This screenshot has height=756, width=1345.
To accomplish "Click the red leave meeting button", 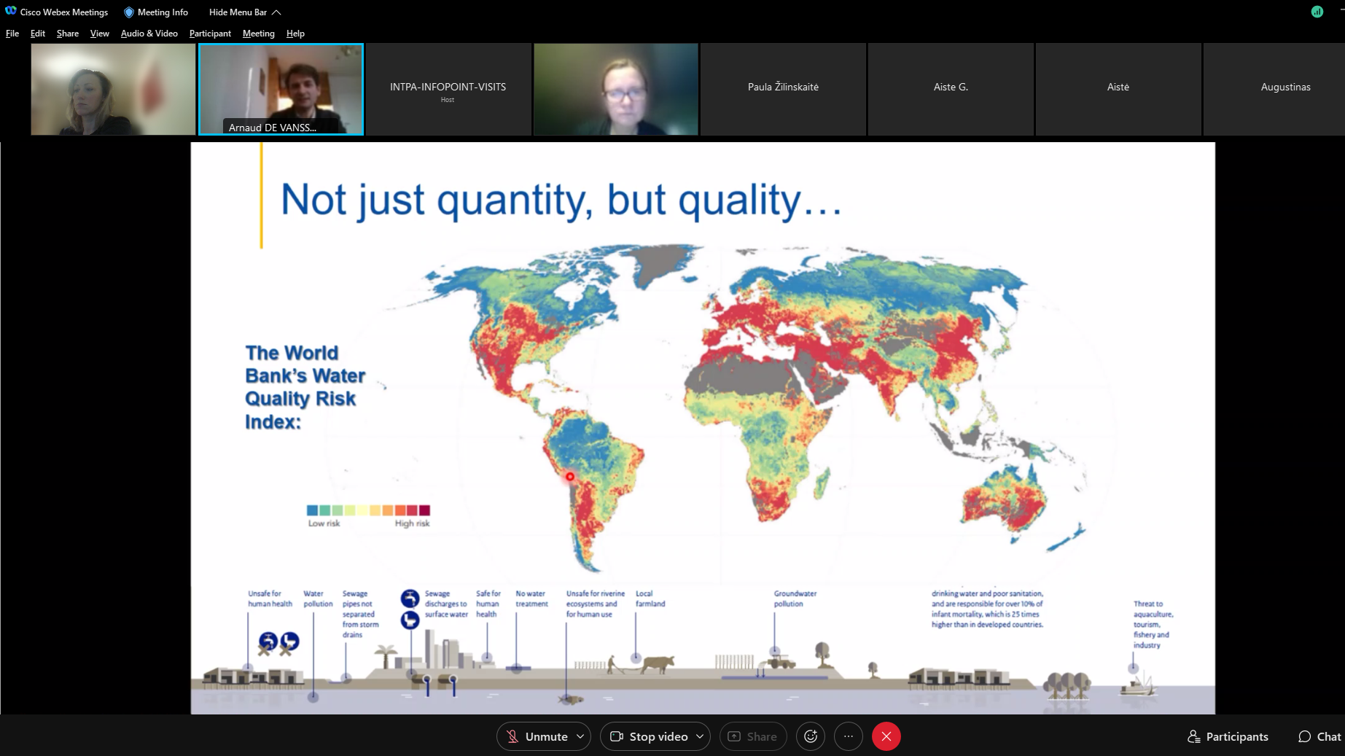I will [886, 736].
